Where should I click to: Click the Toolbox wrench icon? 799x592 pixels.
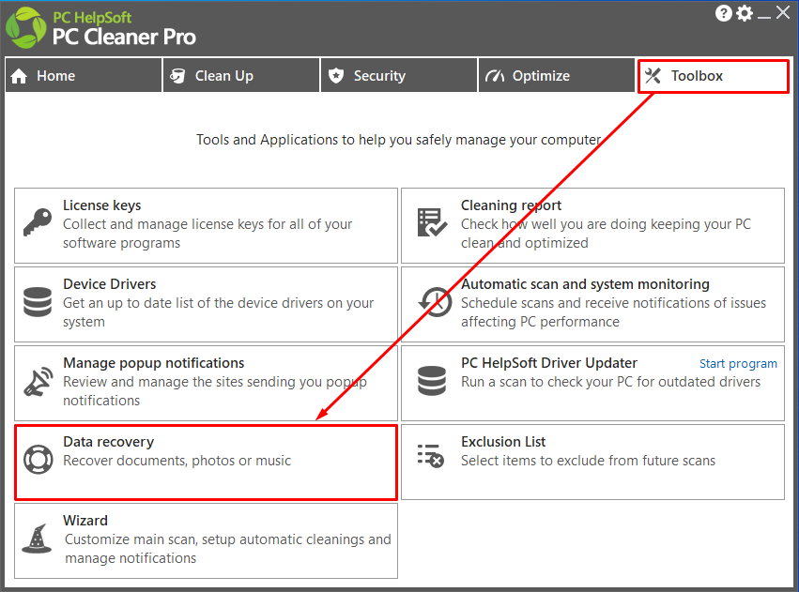653,76
